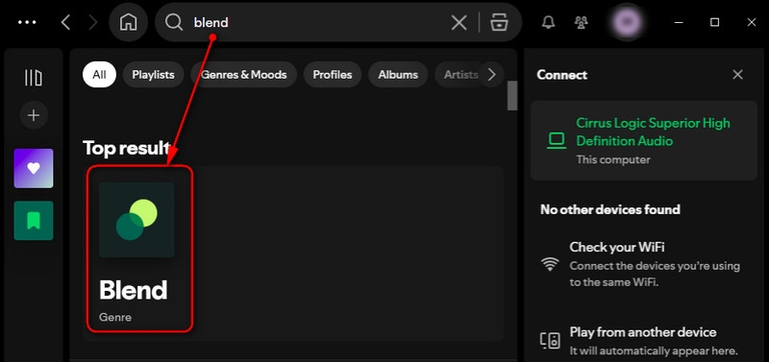Viewport: 769px width, 362px height.
Task: Click the speaker devices icon
Action: (x=550, y=341)
